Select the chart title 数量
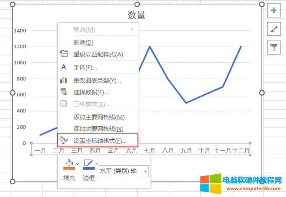 136,15
